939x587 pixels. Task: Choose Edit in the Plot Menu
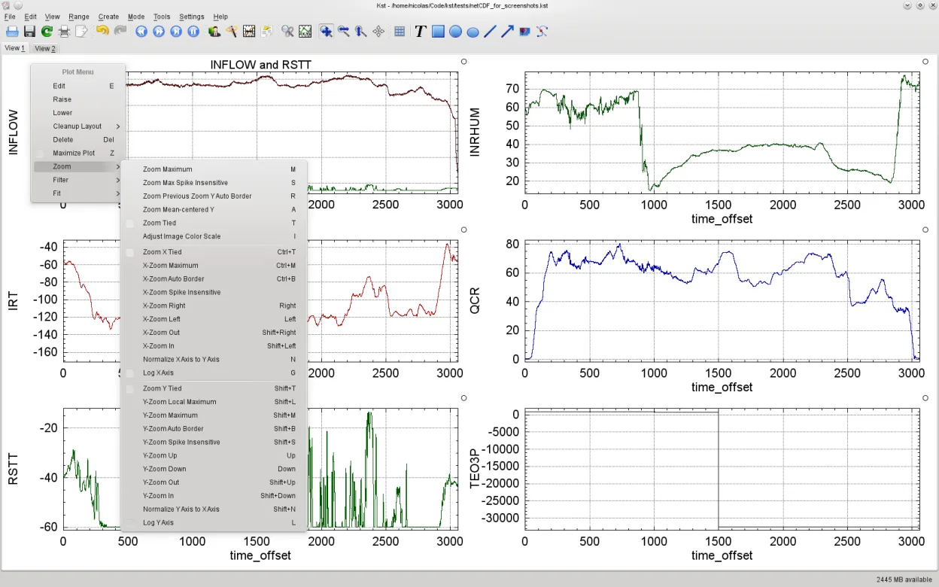tap(77, 86)
